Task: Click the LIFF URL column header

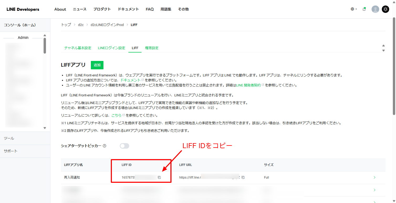Action: (x=185, y=165)
